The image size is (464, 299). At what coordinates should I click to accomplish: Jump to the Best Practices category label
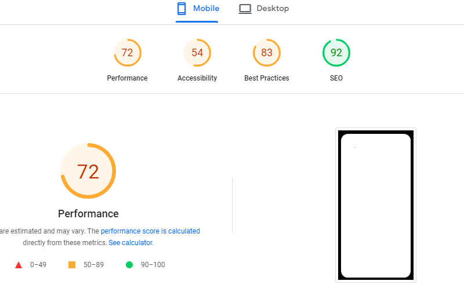(x=267, y=78)
